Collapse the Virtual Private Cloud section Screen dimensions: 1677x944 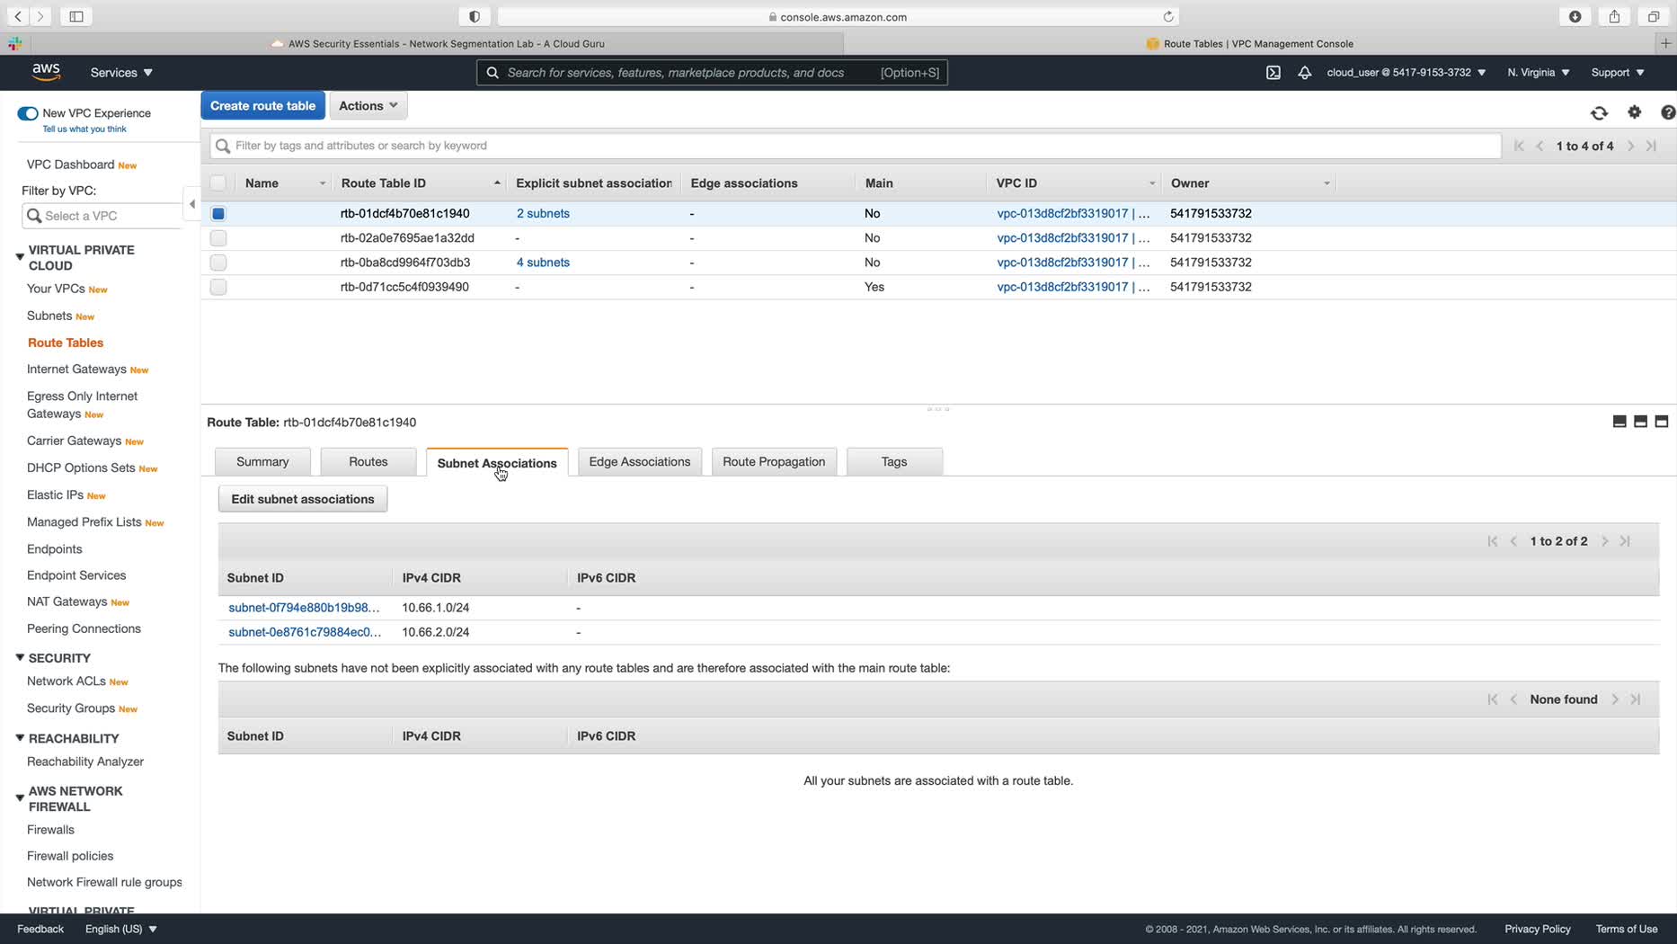[x=20, y=257]
